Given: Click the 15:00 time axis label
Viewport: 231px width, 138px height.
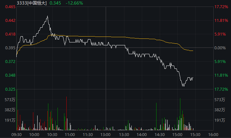Looking at the screenshot, I should point(177,135).
